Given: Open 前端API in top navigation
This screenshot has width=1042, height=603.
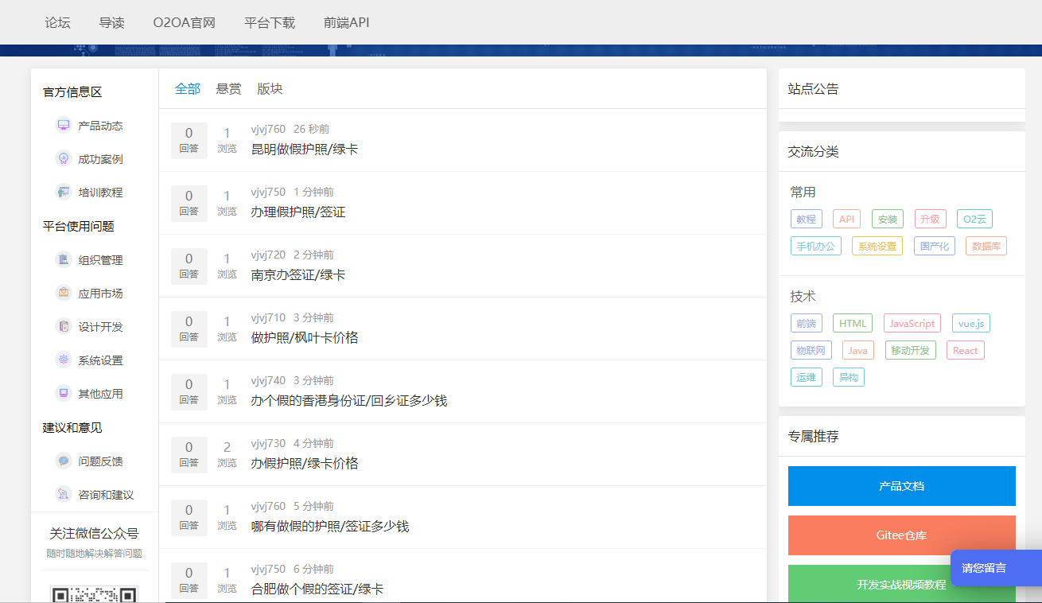Looking at the screenshot, I should coord(346,22).
